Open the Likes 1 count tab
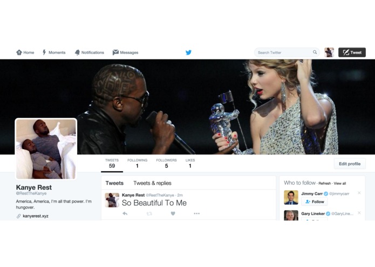 (190, 163)
